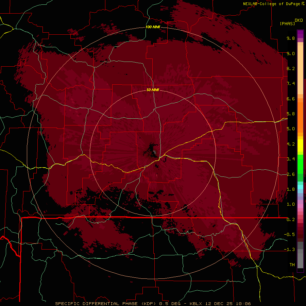Click the 9.0 value on the color scale

[x=291, y=53]
